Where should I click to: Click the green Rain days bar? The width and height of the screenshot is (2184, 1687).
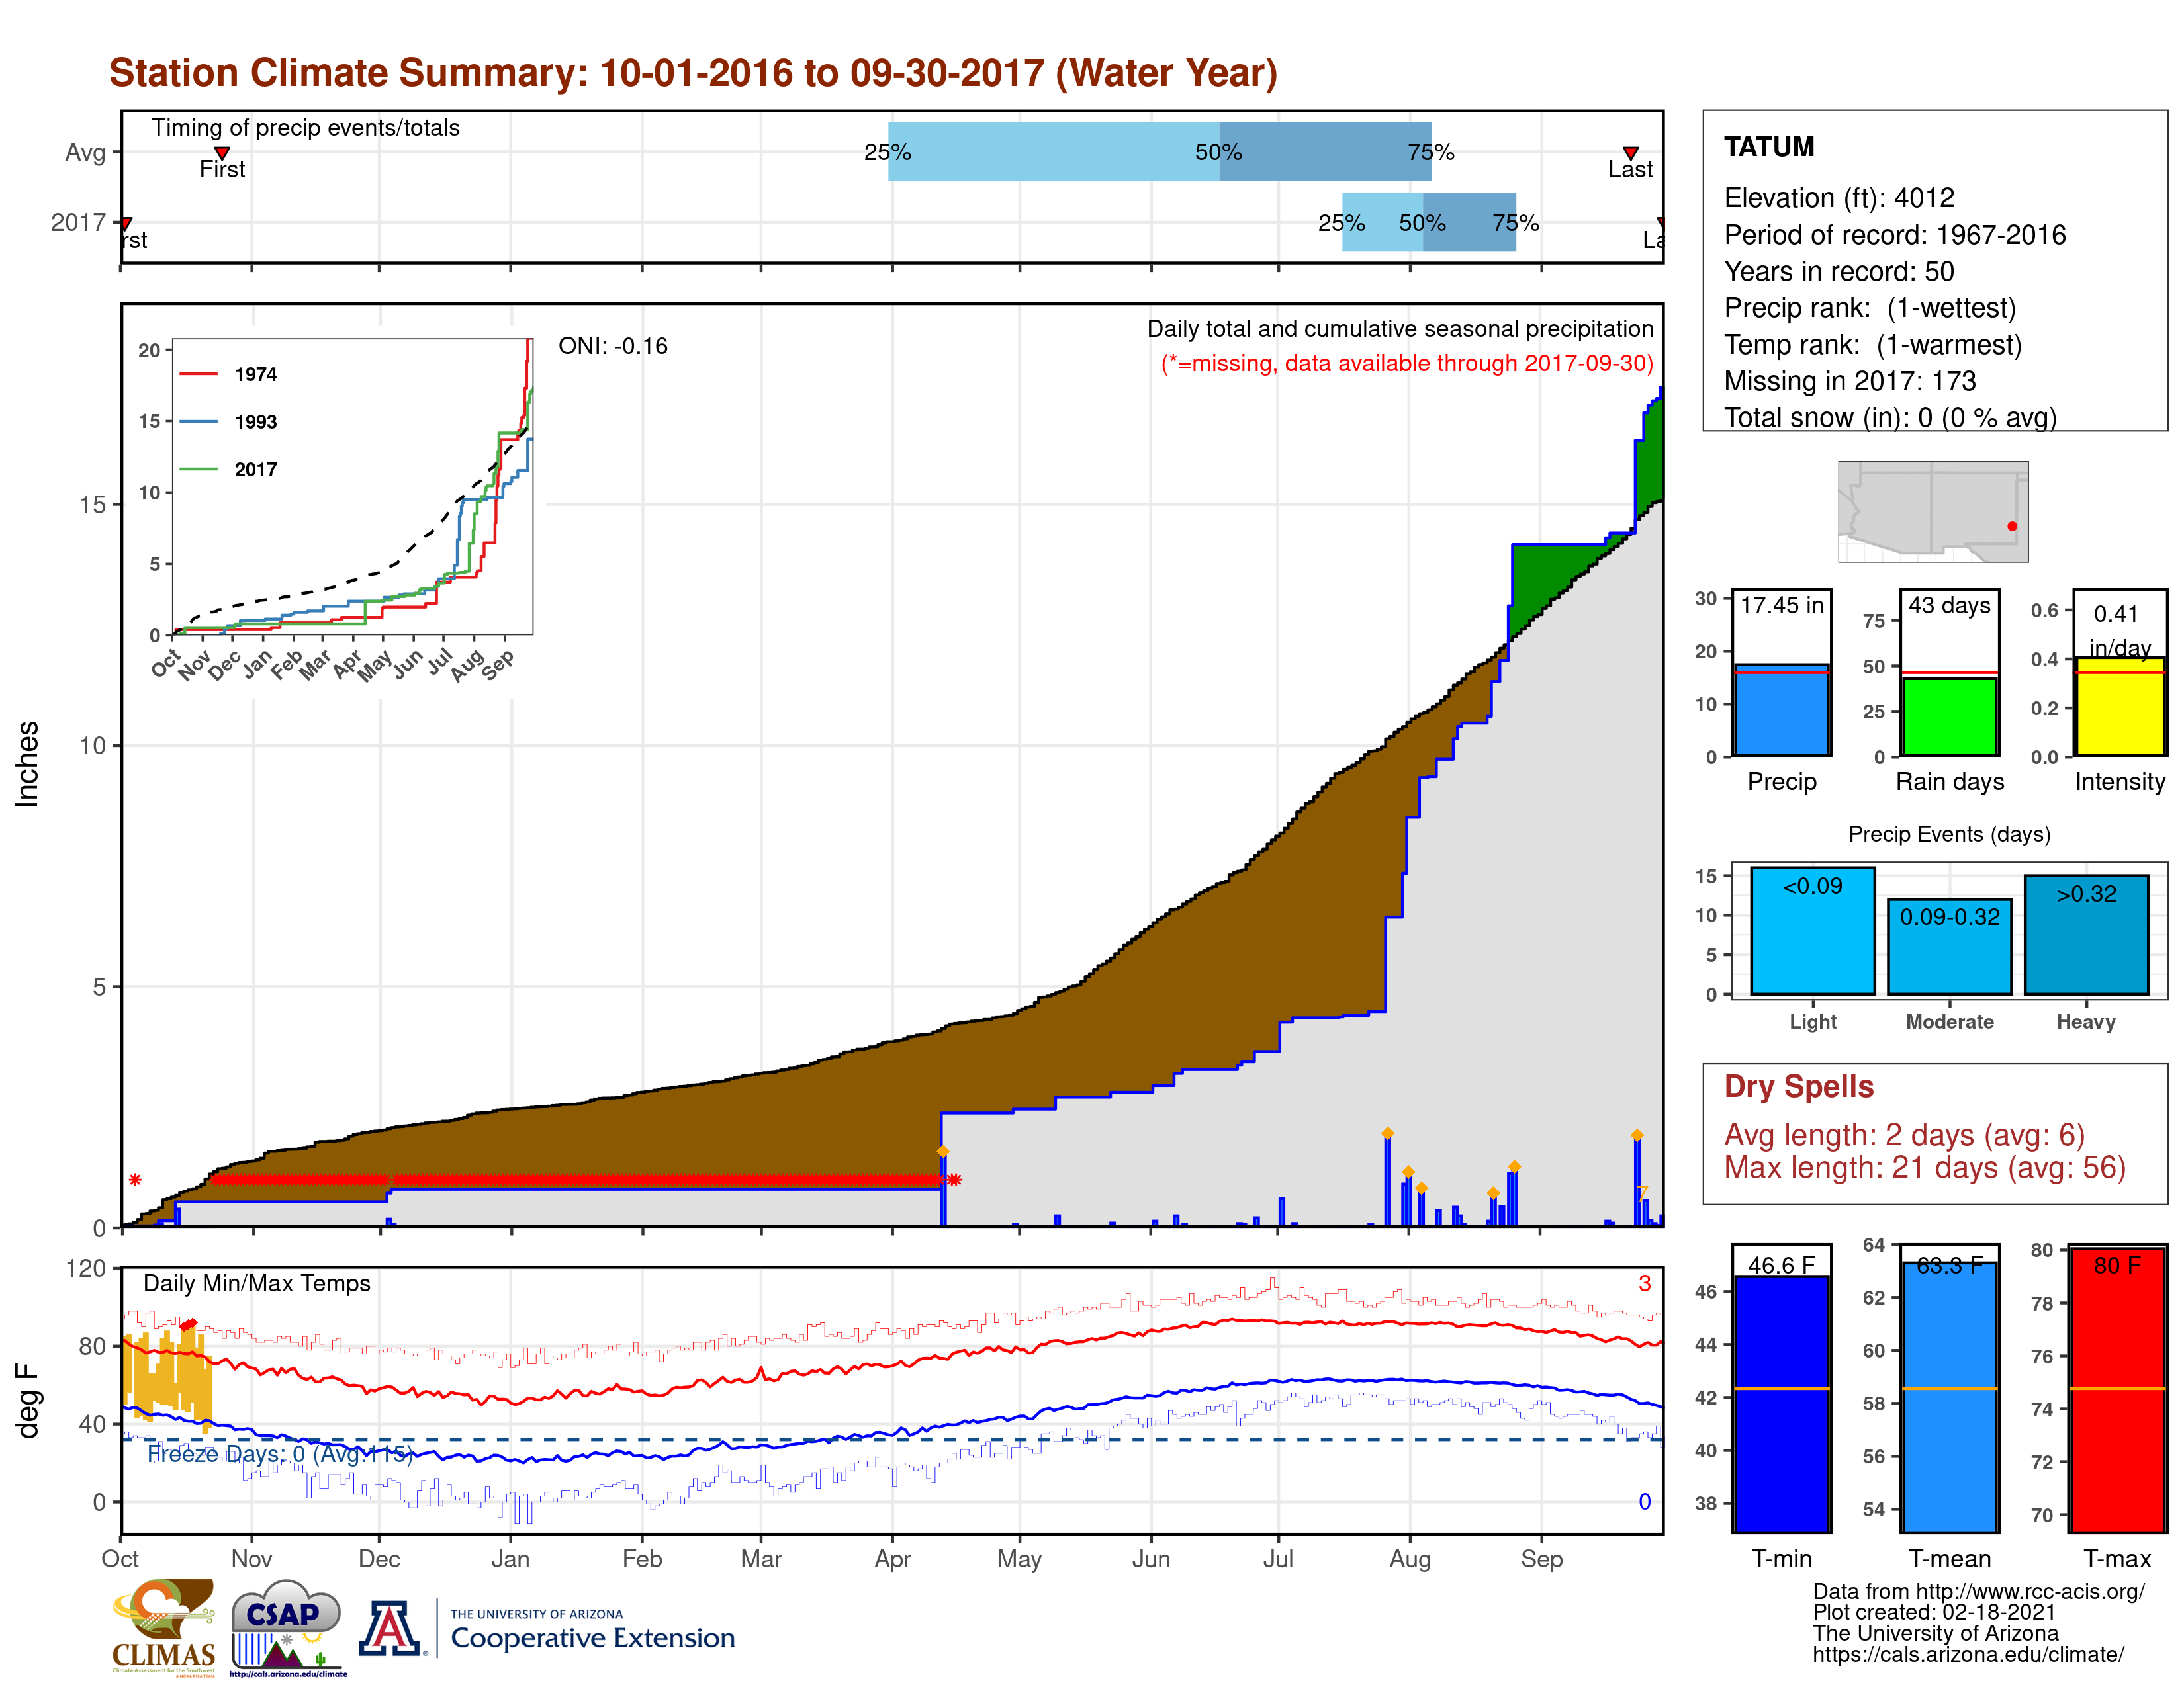pos(1949,716)
